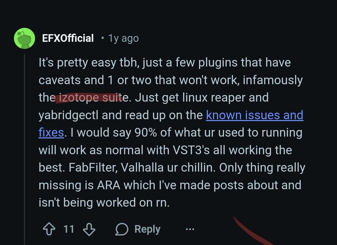The width and height of the screenshot is (337, 245).
Task: Click the three-dot more options icon
Action: point(190,229)
